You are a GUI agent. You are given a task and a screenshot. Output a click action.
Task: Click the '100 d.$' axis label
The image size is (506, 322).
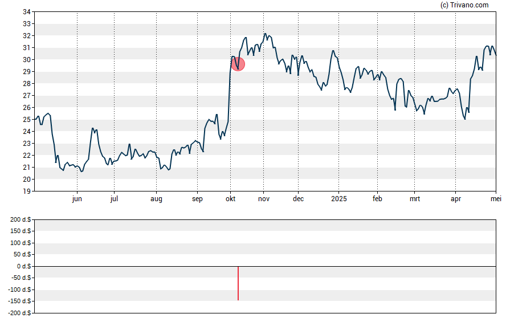pos(21,243)
